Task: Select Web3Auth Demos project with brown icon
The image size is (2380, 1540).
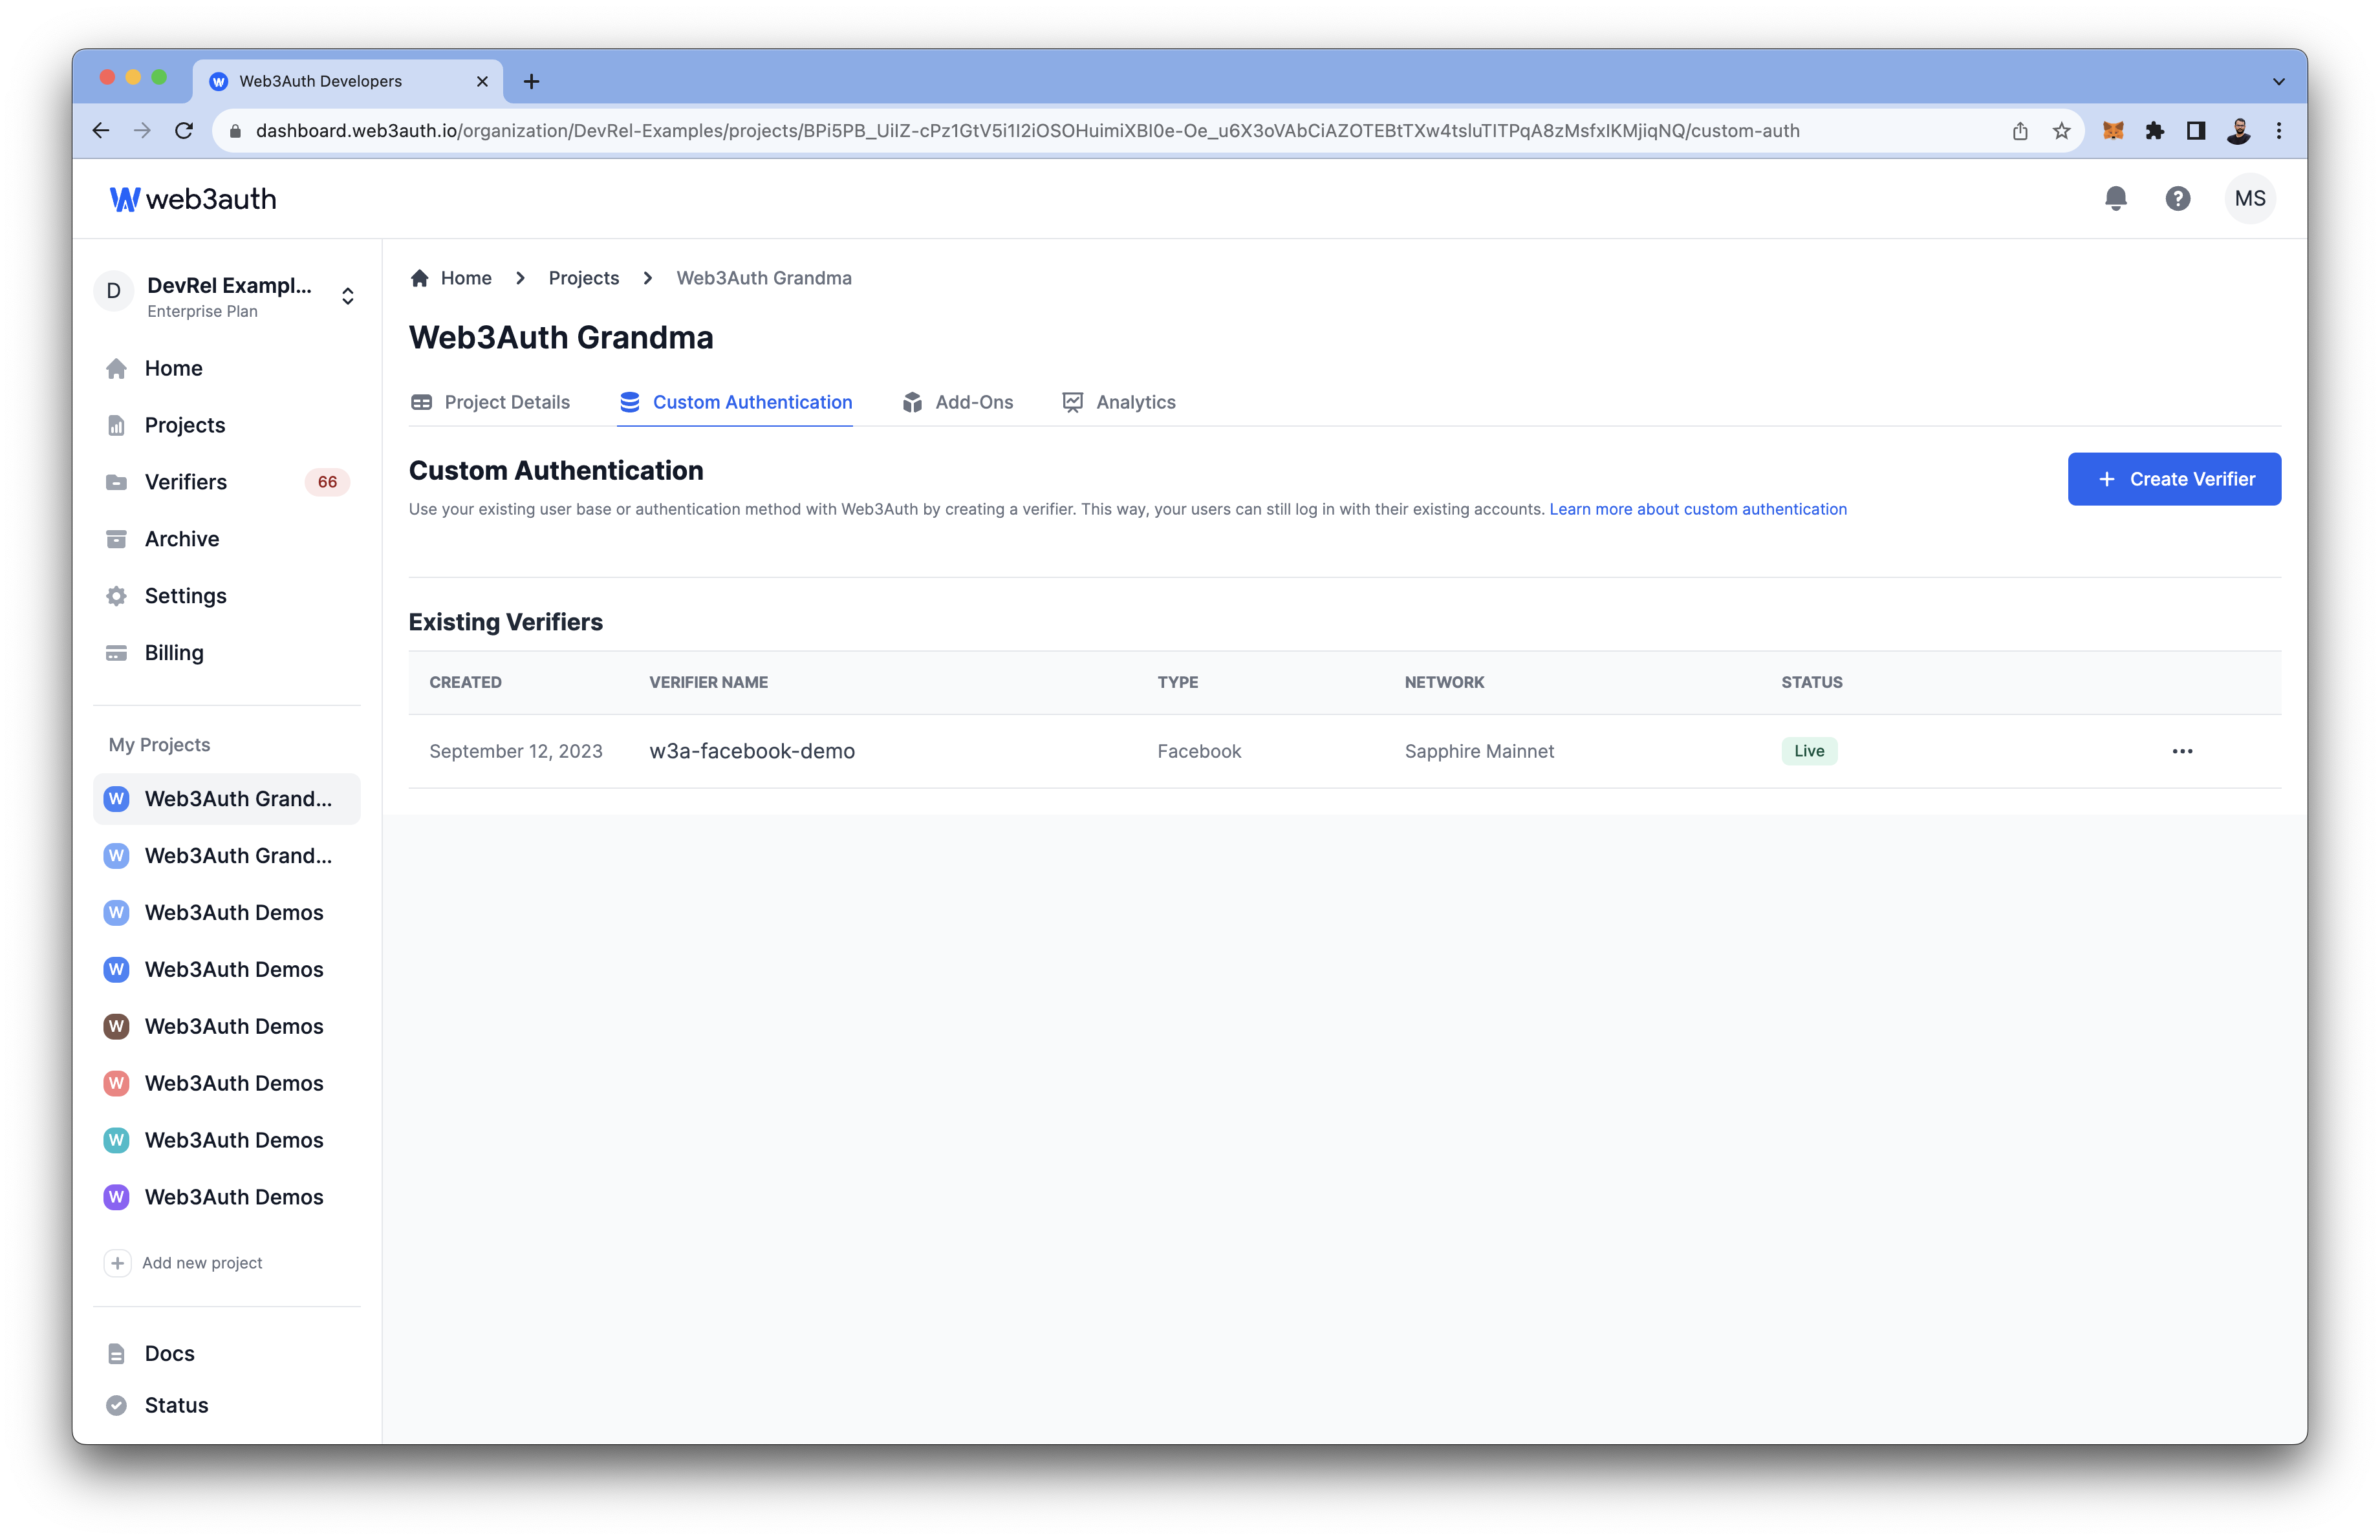Action: point(226,1026)
